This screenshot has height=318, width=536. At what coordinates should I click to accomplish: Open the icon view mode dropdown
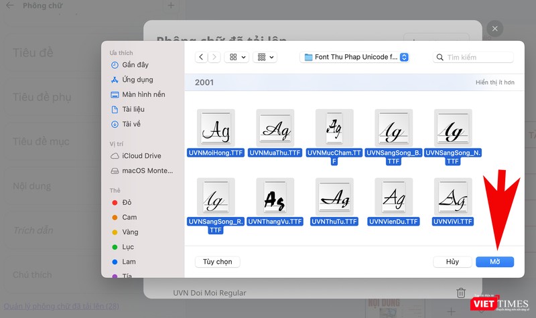pyautogui.click(x=237, y=58)
